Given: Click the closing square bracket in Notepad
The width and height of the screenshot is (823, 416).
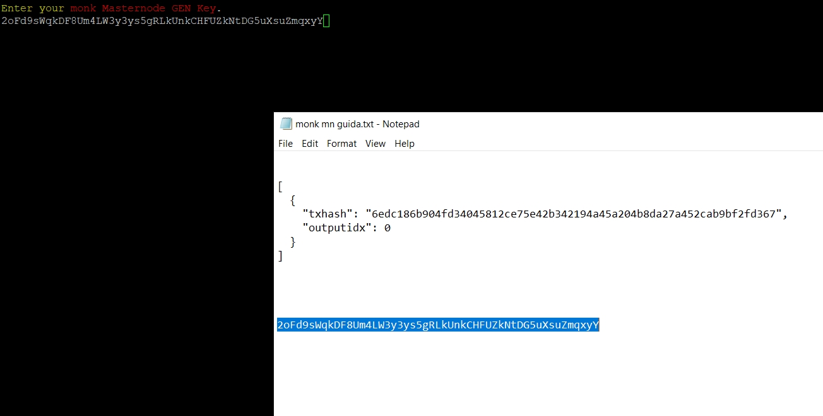Looking at the screenshot, I should pos(280,256).
